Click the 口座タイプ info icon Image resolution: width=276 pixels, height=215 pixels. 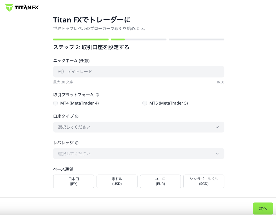(76, 116)
